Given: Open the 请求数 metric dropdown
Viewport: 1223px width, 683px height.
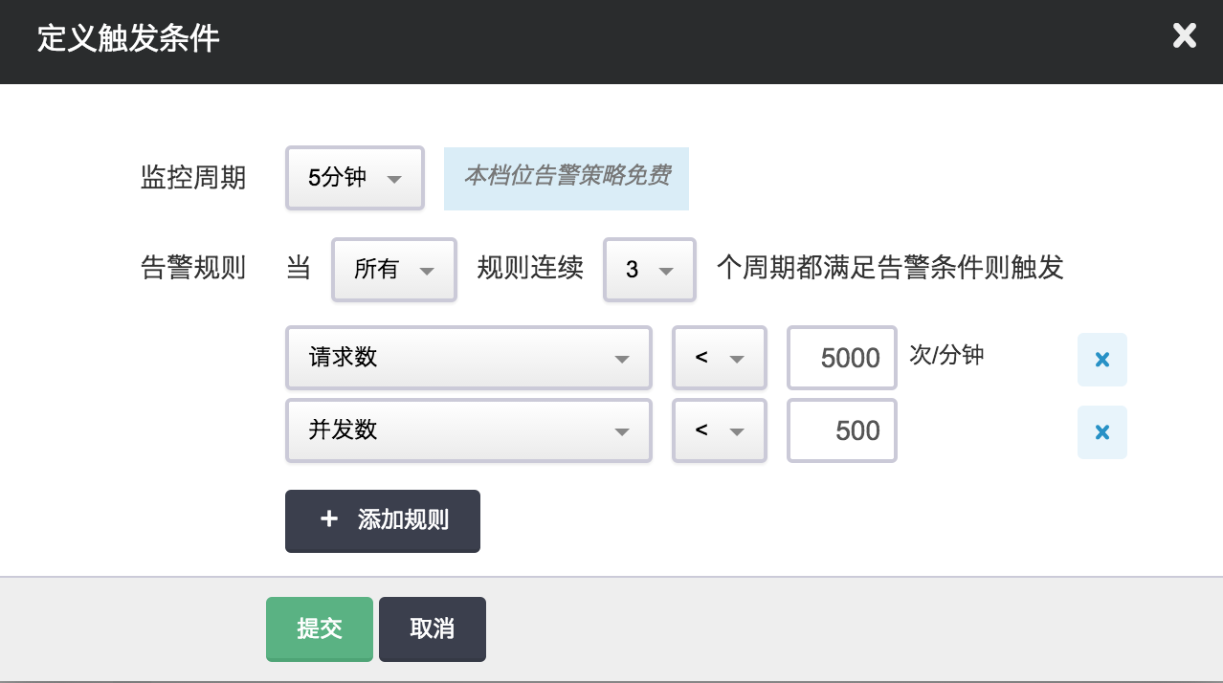Looking at the screenshot, I should (x=468, y=359).
